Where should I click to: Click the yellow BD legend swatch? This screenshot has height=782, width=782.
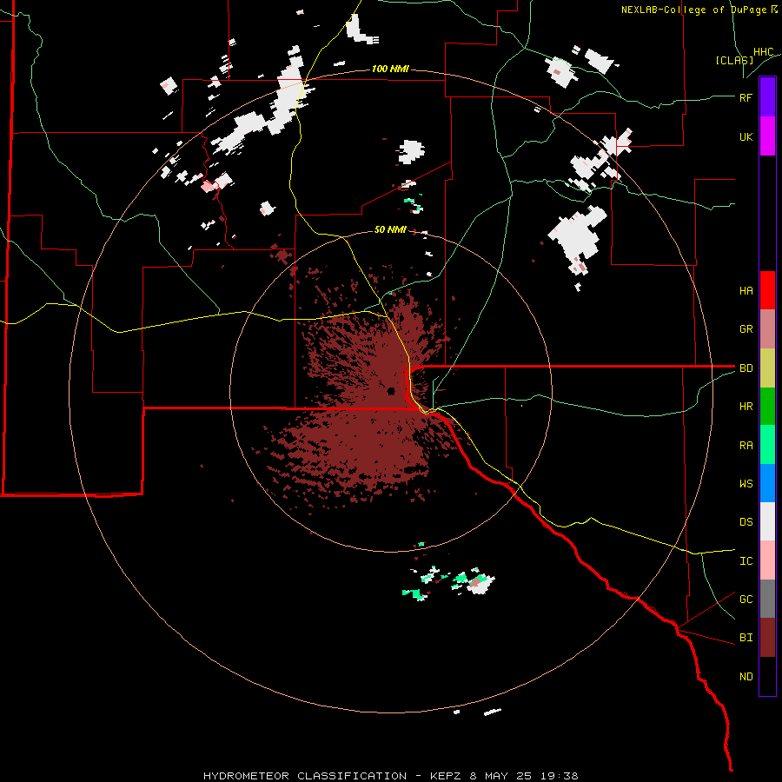pos(767,368)
